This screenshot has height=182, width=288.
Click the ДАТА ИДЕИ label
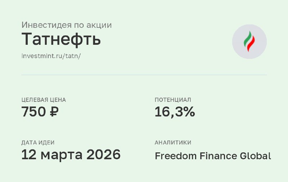tap(38, 142)
